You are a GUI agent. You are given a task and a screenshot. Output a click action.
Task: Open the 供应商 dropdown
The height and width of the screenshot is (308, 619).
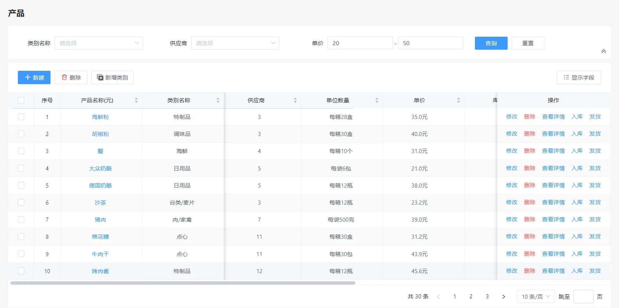[x=235, y=43]
